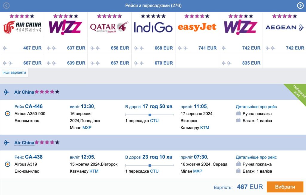Choose the IndiGo 670 EUR fare
Viewport: 306px width, 195px height.
164,63
